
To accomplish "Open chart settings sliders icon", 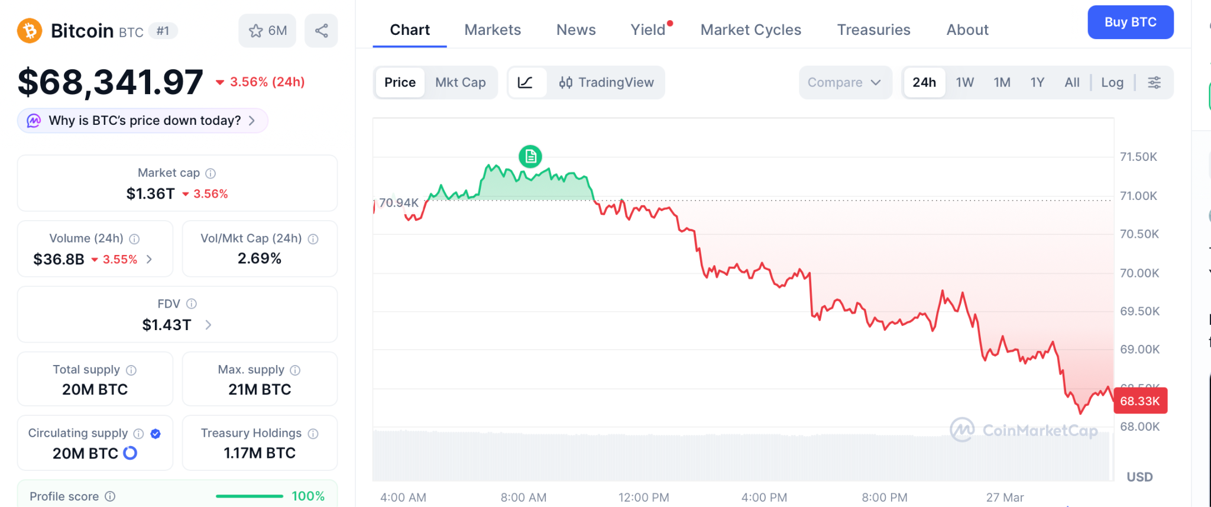I will pyautogui.click(x=1154, y=82).
